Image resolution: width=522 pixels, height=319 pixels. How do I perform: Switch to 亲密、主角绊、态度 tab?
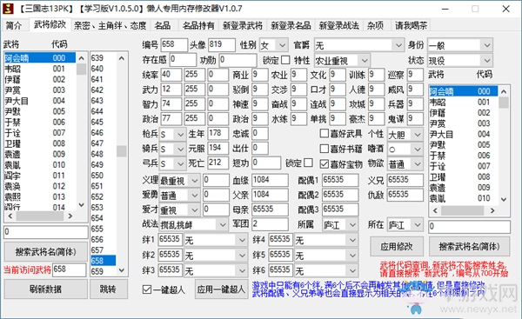point(110,25)
